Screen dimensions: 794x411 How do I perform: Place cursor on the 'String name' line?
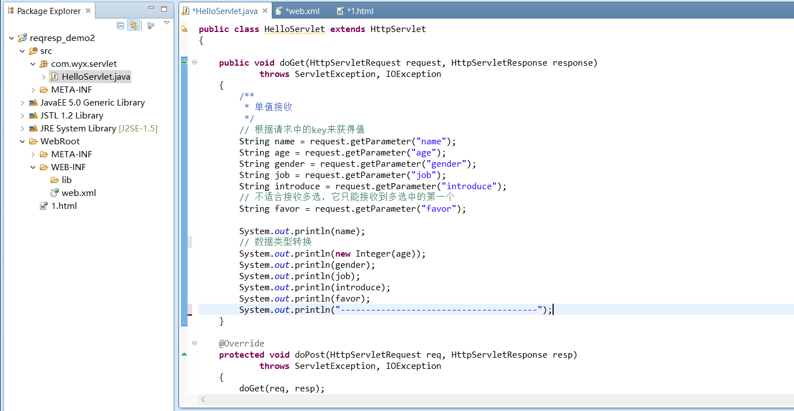pyautogui.click(x=348, y=141)
